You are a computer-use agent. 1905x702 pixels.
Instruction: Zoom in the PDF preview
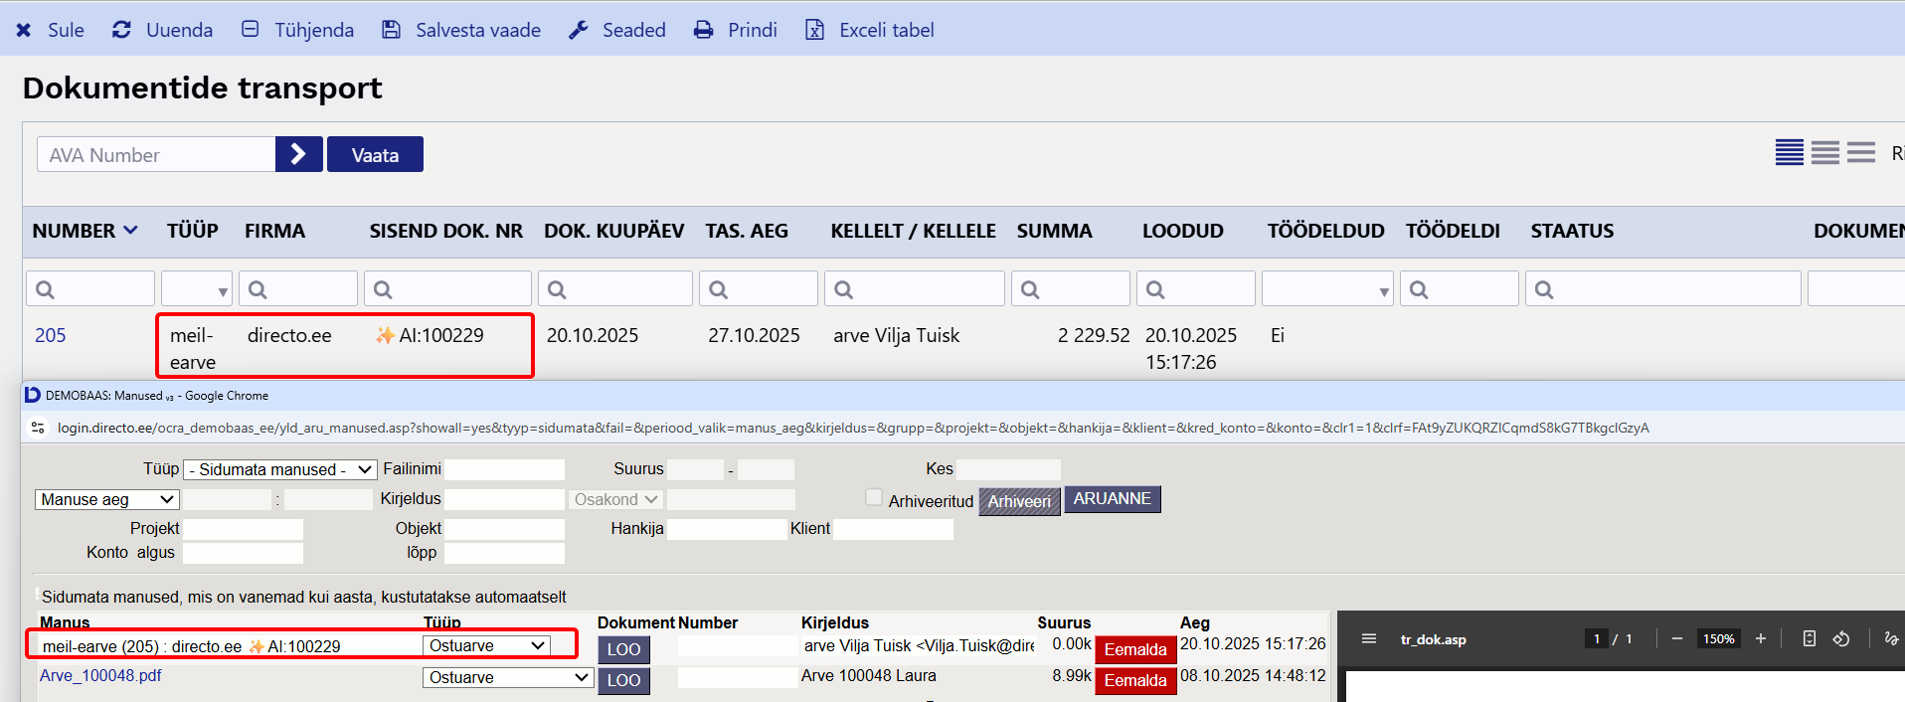(x=1761, y=638)
